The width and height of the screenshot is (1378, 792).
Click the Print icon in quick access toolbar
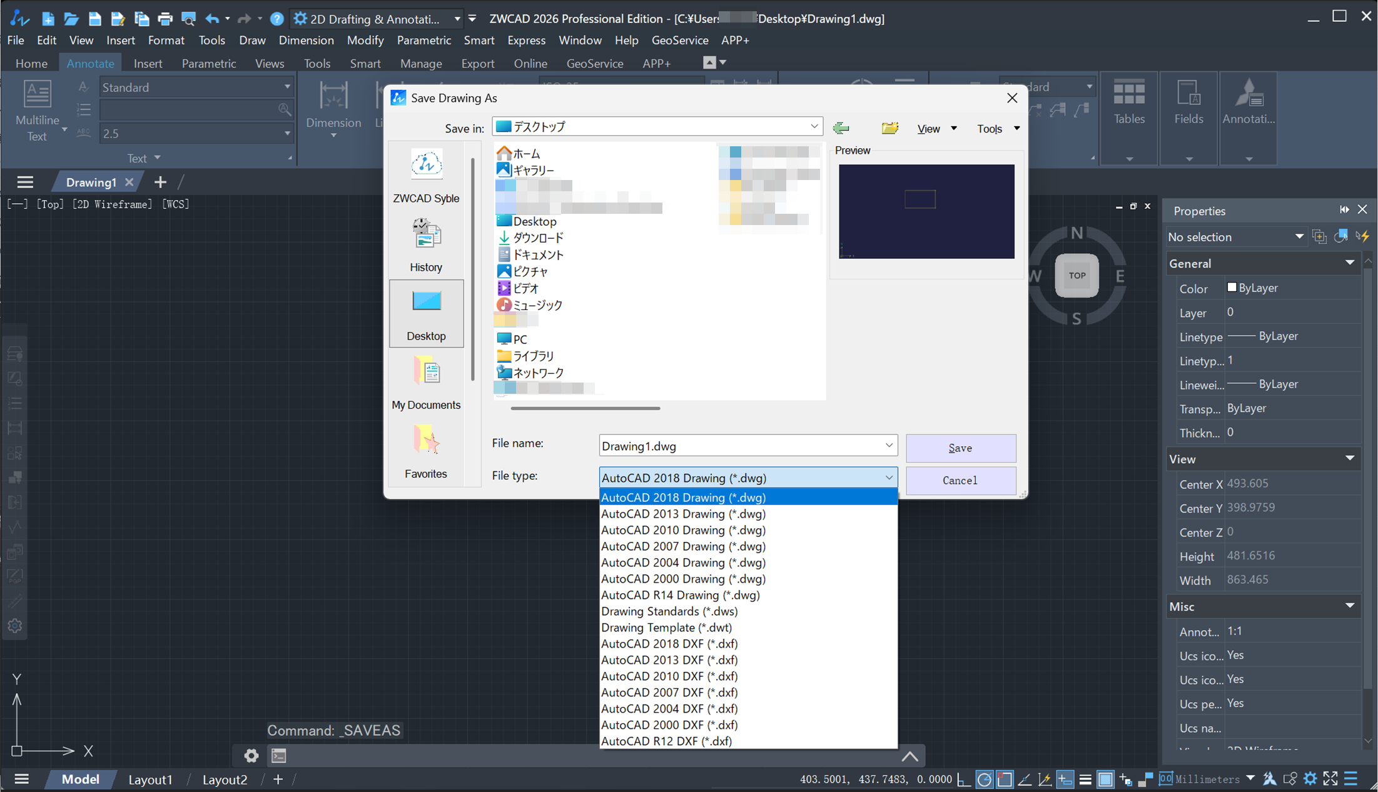tap(165, 19)
